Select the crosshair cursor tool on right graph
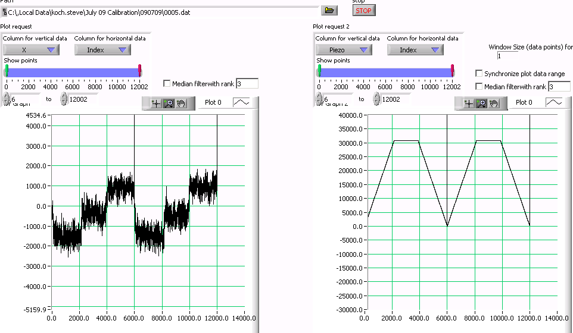This screenshot has height=333, width=573. click(x=469, y=103)
